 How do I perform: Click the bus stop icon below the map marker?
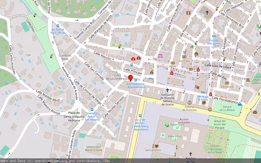[135, 80]
